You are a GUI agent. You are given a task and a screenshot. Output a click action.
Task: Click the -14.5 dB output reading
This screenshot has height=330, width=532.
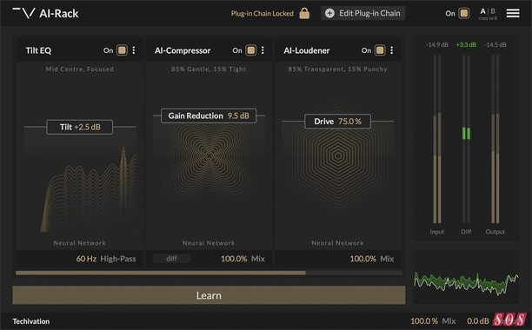click(495, 44)
